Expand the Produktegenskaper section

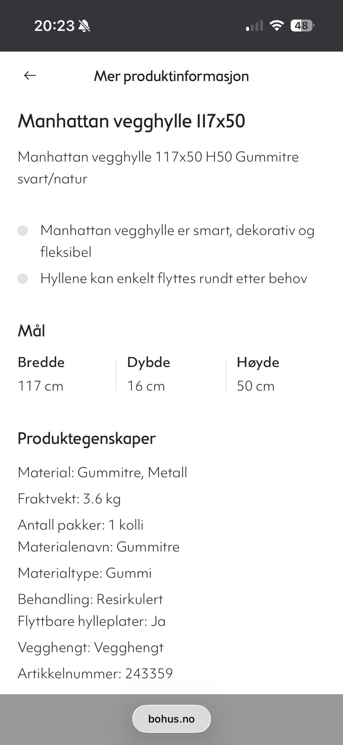(86, 438)
